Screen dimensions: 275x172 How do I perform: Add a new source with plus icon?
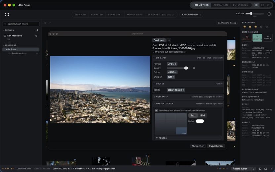pyautogui.click(x=37, y=30)
